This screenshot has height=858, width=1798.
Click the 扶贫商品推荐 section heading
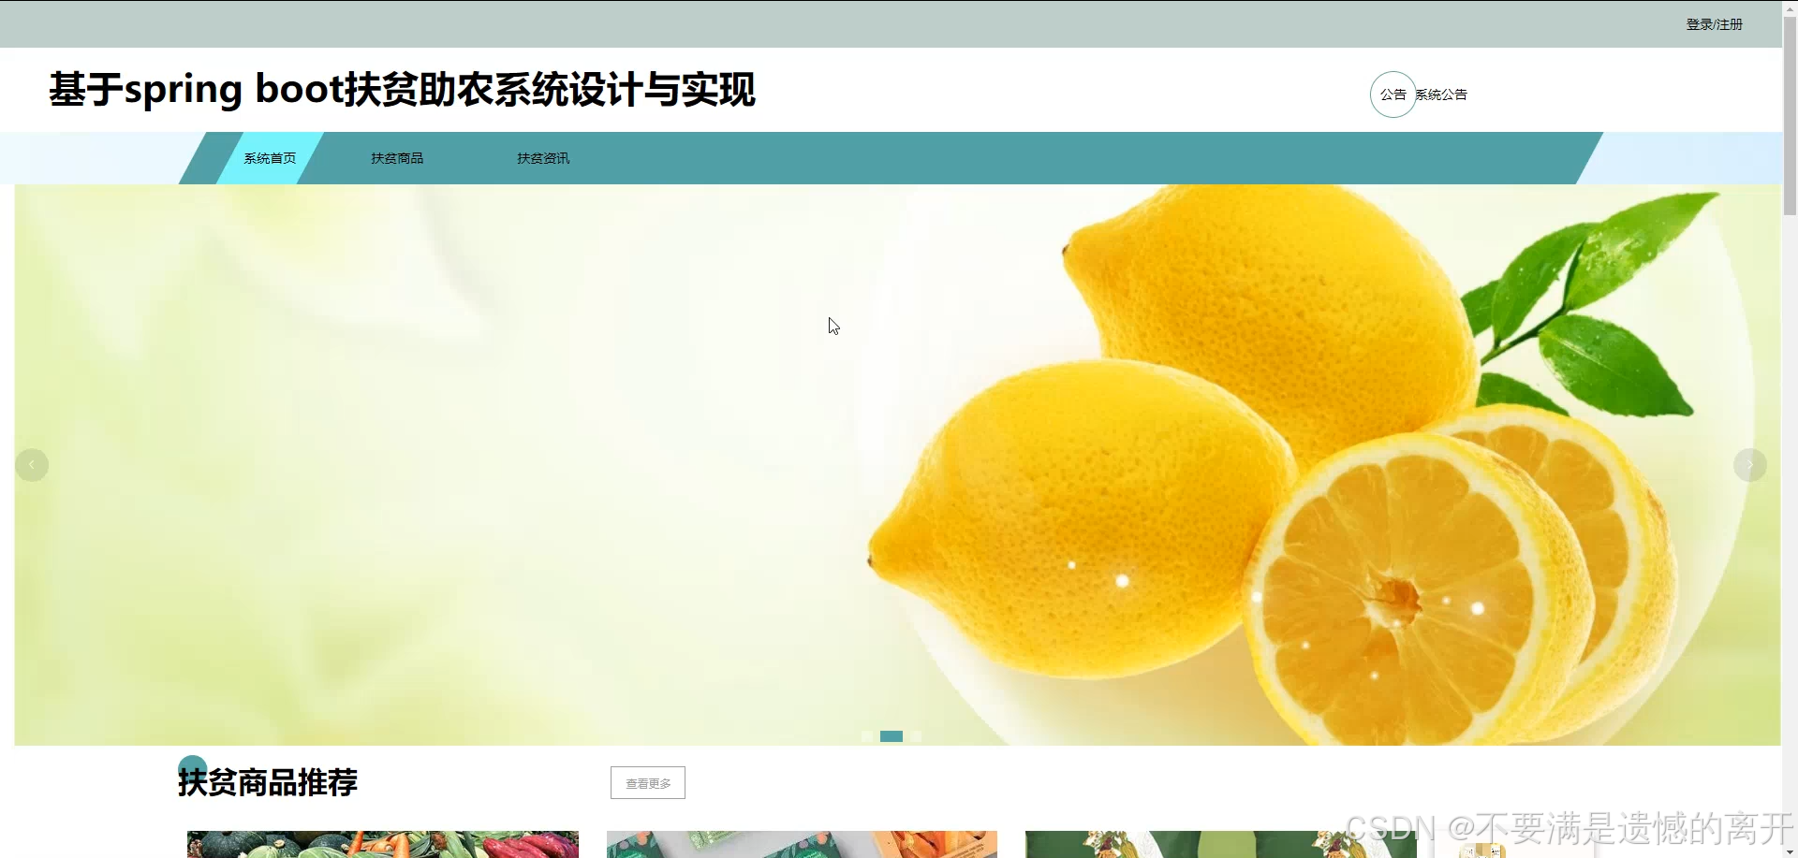pyautogui.click(x=268, y=782)
